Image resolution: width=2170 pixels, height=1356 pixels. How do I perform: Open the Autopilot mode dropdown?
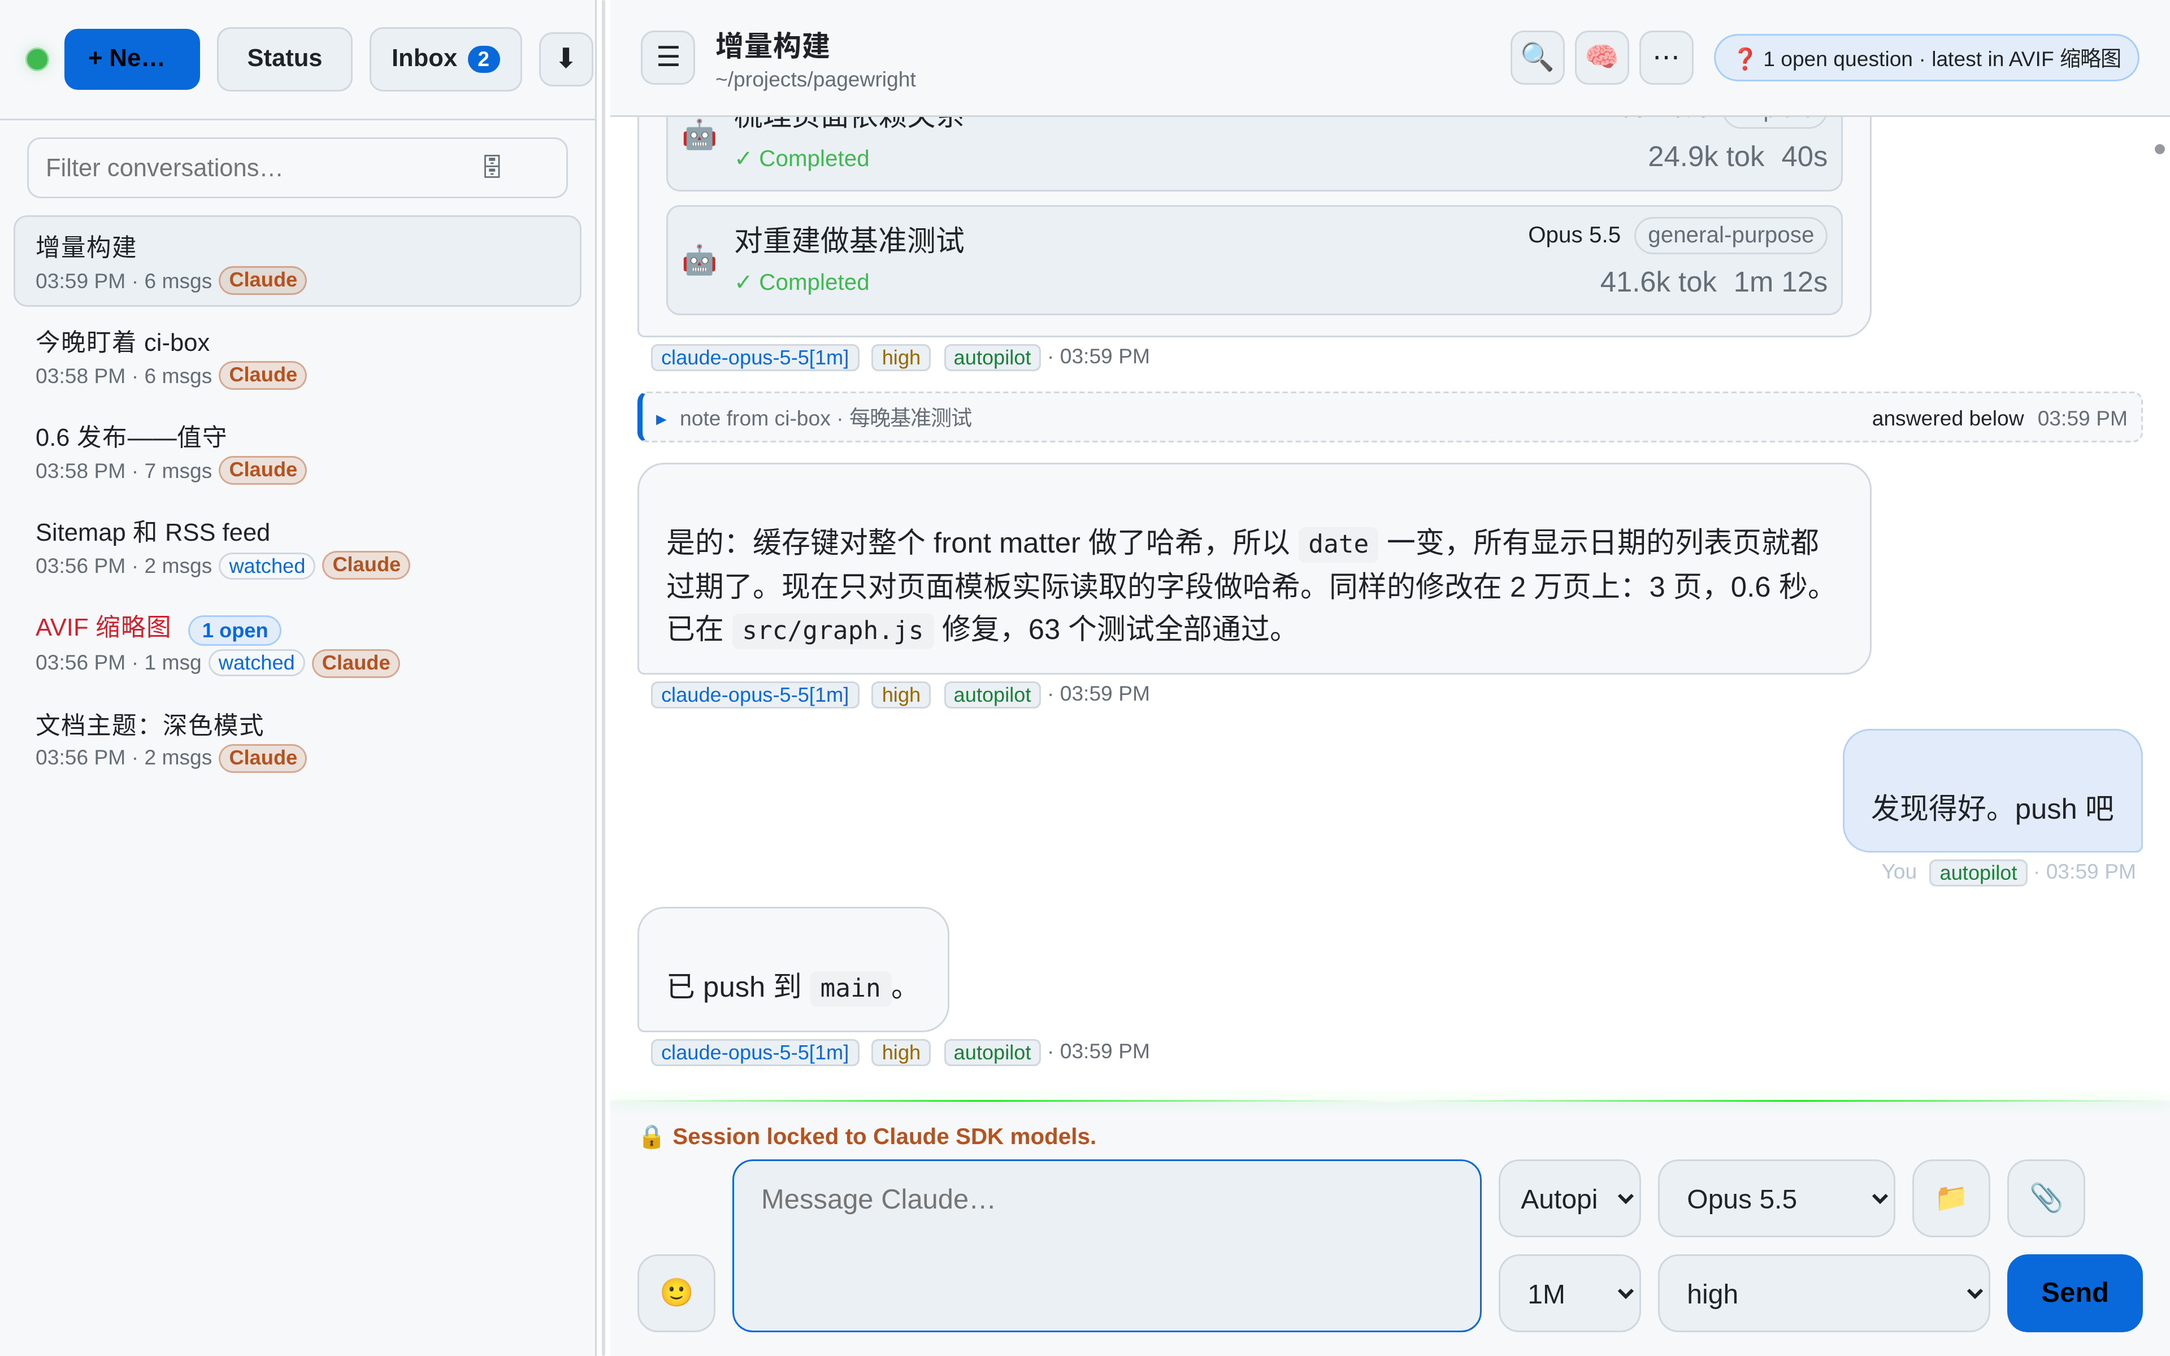point(1569,1198)
